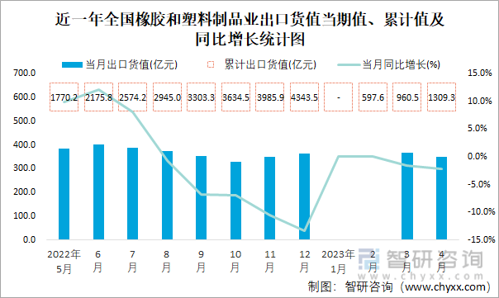Click the cumulative value label 2175.8
Viewport: 499px width, 298px height.
tap(98, 97)
